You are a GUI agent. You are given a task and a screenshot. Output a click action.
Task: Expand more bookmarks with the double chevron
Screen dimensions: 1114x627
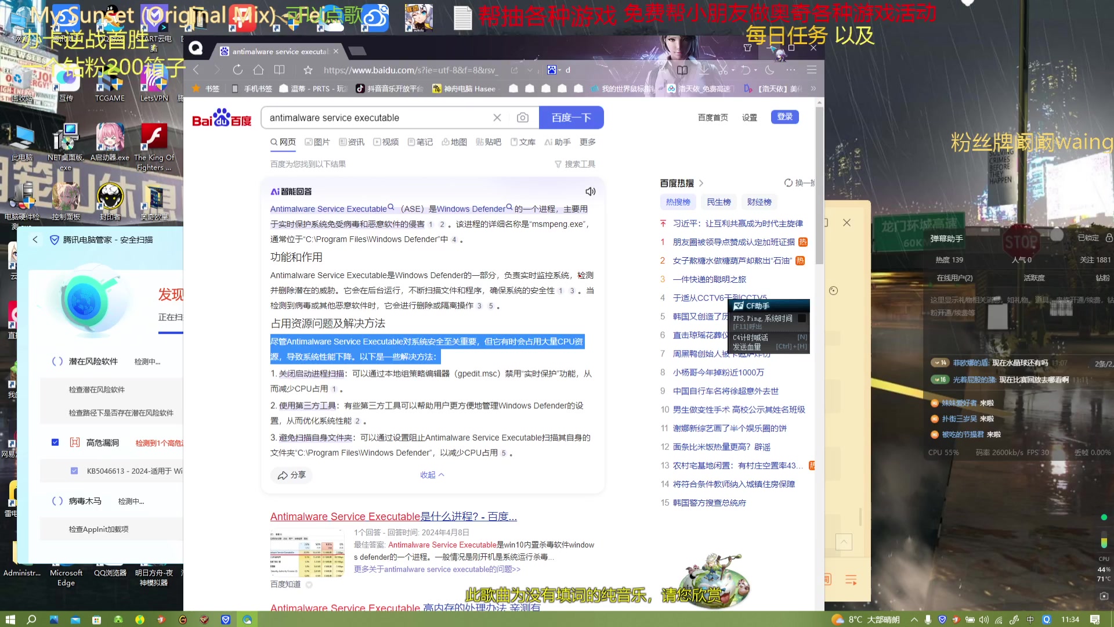[813, 89]
